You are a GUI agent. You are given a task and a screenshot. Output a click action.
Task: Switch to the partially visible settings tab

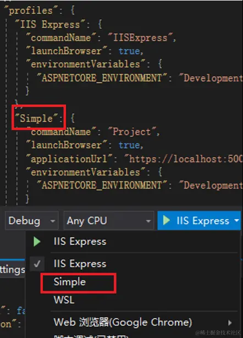point(12,270)
